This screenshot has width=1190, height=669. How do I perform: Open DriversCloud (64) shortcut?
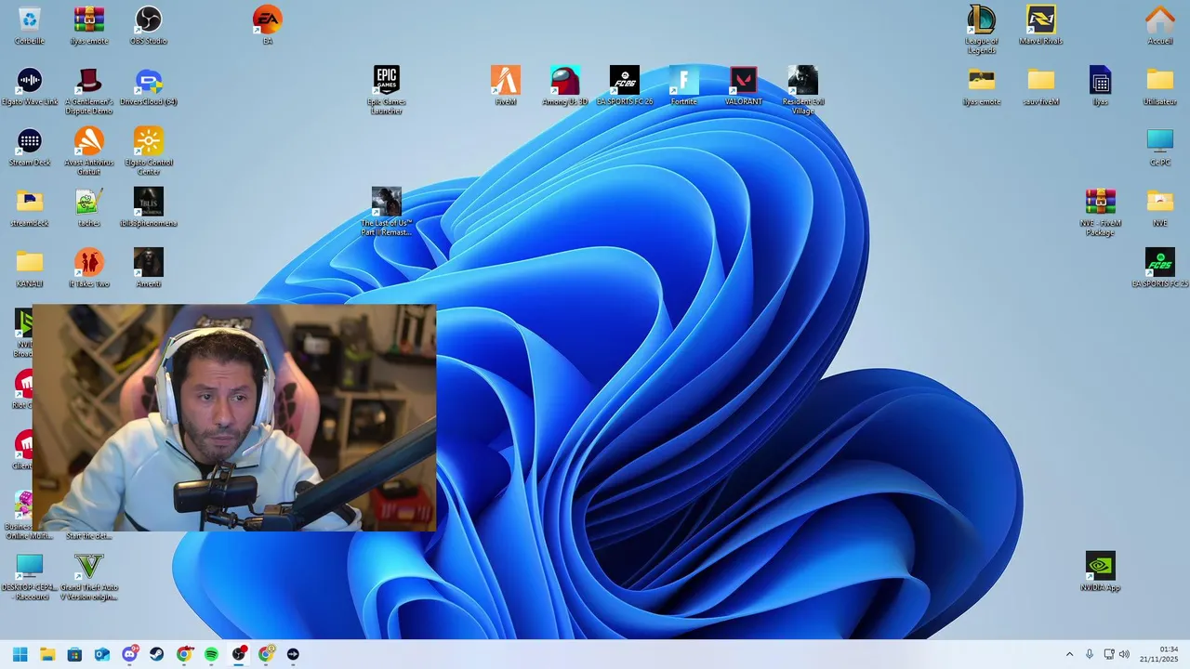[149, 80]
